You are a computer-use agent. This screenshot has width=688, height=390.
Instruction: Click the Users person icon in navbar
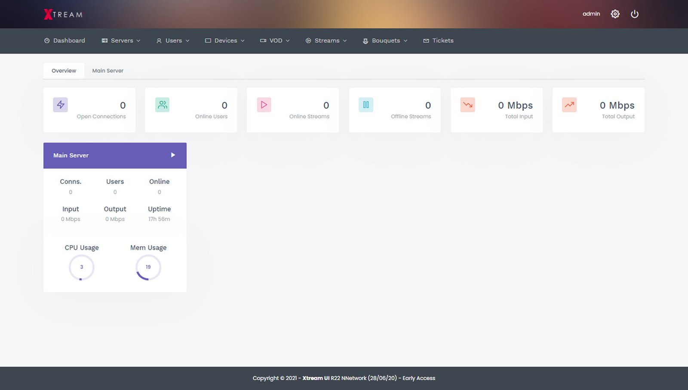pyautogui.click(x=159, y=41)
